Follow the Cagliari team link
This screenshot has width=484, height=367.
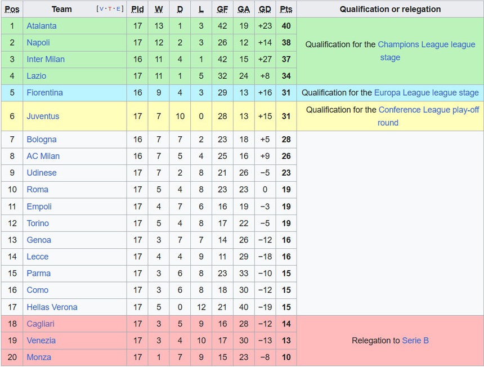tap(41, 324)
